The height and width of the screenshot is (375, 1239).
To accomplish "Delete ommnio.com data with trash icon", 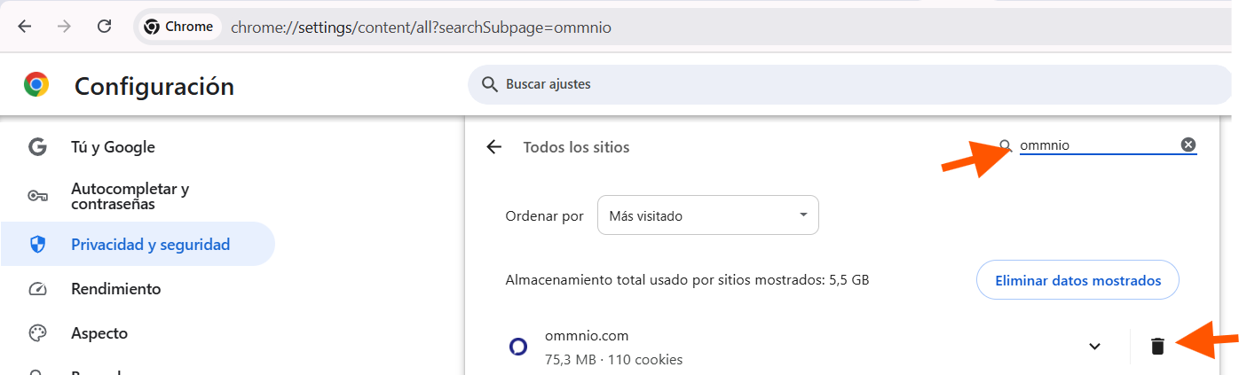I will point(1157,346).
